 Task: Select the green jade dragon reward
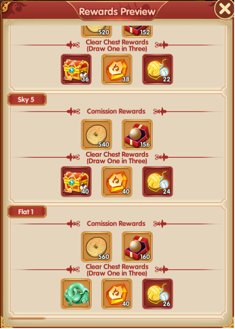point(76,294)
